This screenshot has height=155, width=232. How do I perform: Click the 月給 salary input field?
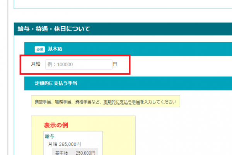(79, 65)
